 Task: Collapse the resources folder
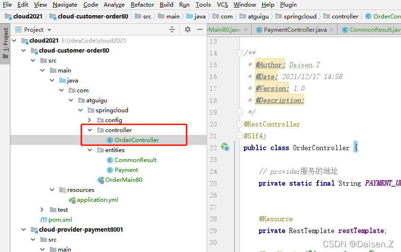coord(52,190)
